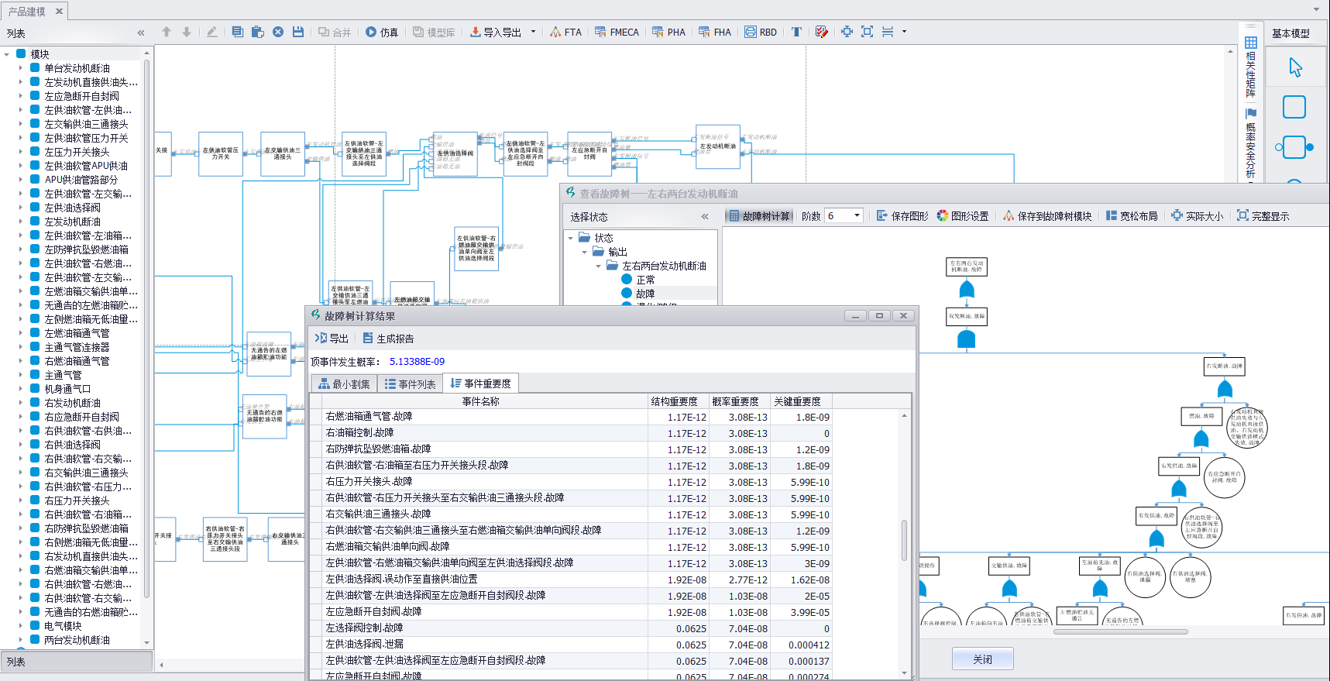The width and height of the screenshot is (1330, 681).
Task: Apply 宽松布局 loose layout
Action: tap(1132, 216)
